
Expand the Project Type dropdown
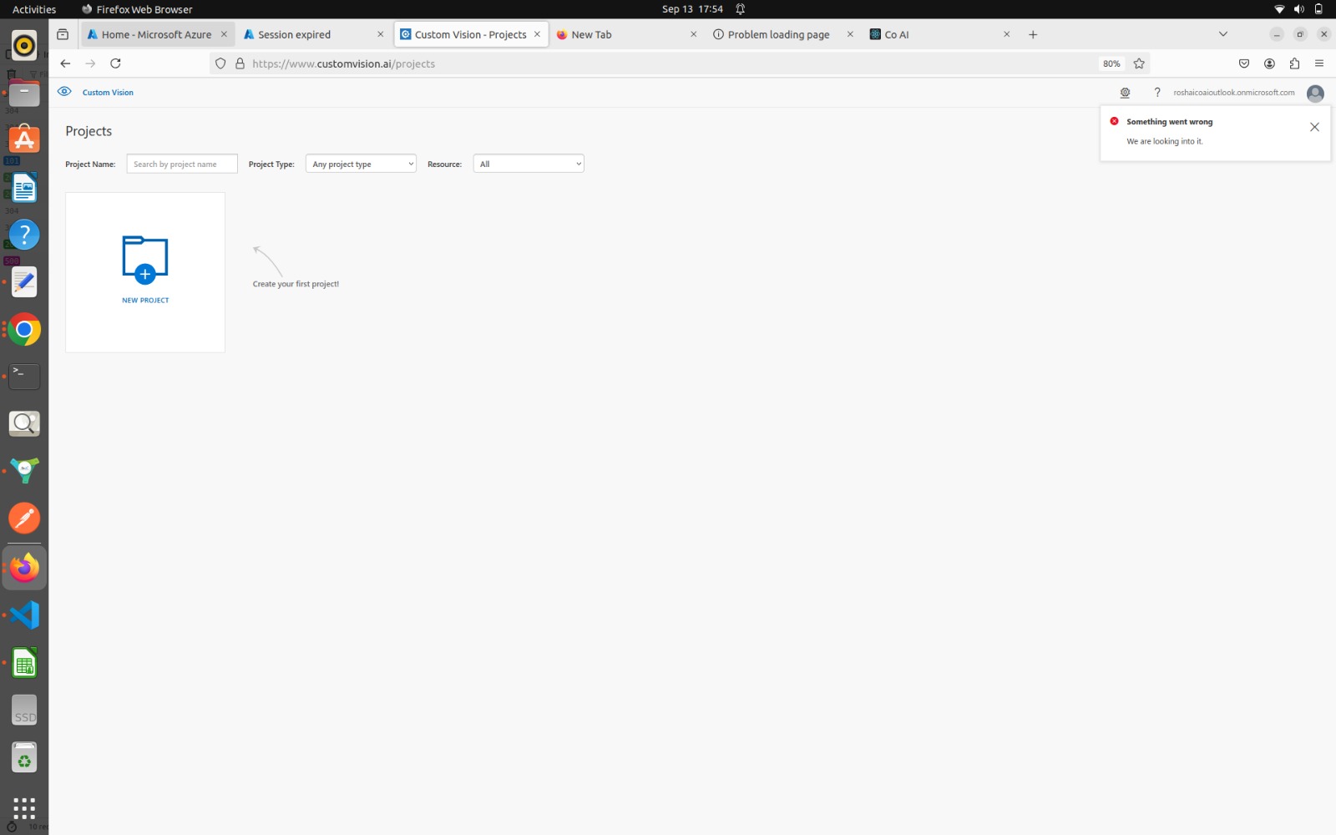coord(361,164)
